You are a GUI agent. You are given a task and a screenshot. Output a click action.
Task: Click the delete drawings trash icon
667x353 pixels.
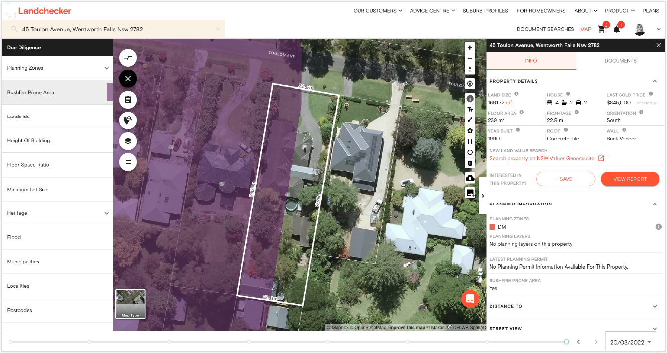click(x=470, y=163)
